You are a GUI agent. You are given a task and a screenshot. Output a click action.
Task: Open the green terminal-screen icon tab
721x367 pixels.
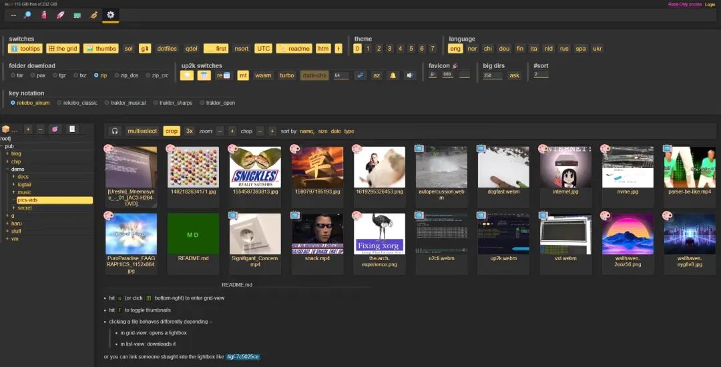point(77,15)
